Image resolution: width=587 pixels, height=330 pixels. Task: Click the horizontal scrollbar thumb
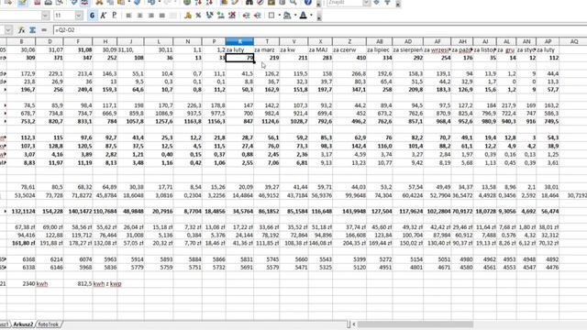coord(415,324)
